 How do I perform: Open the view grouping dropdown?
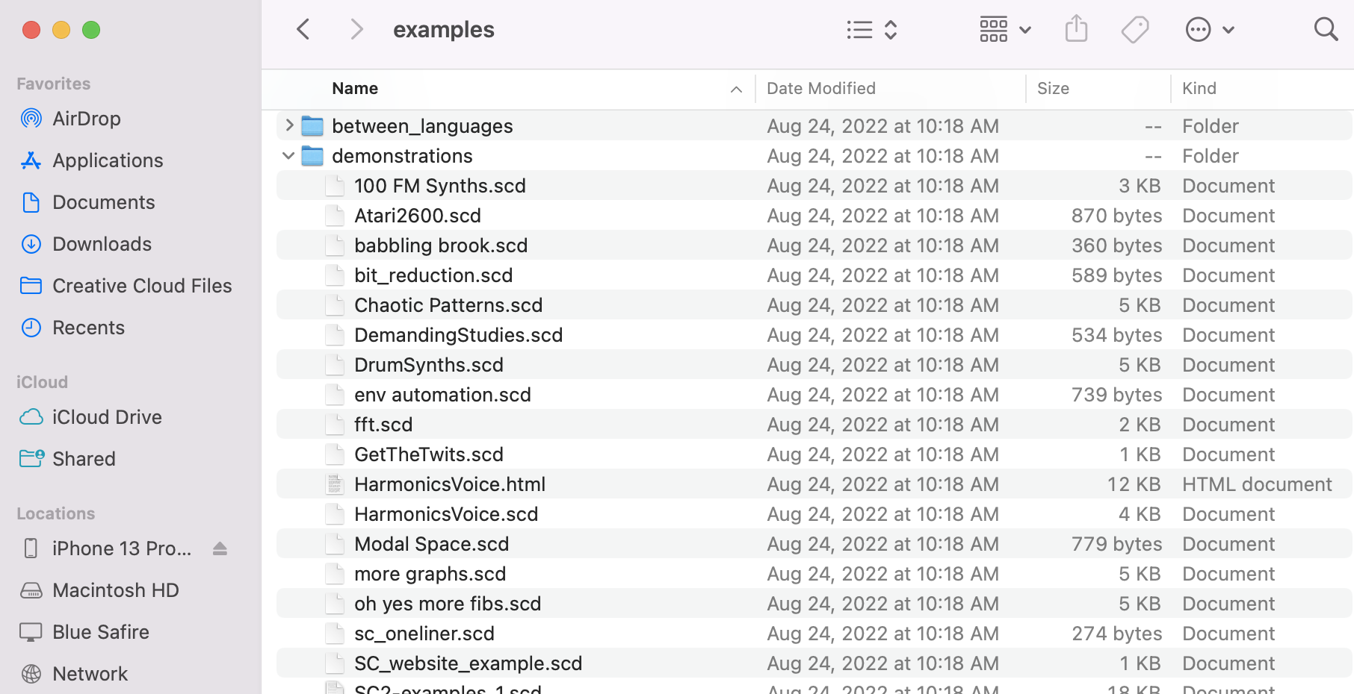[1004, 28]
